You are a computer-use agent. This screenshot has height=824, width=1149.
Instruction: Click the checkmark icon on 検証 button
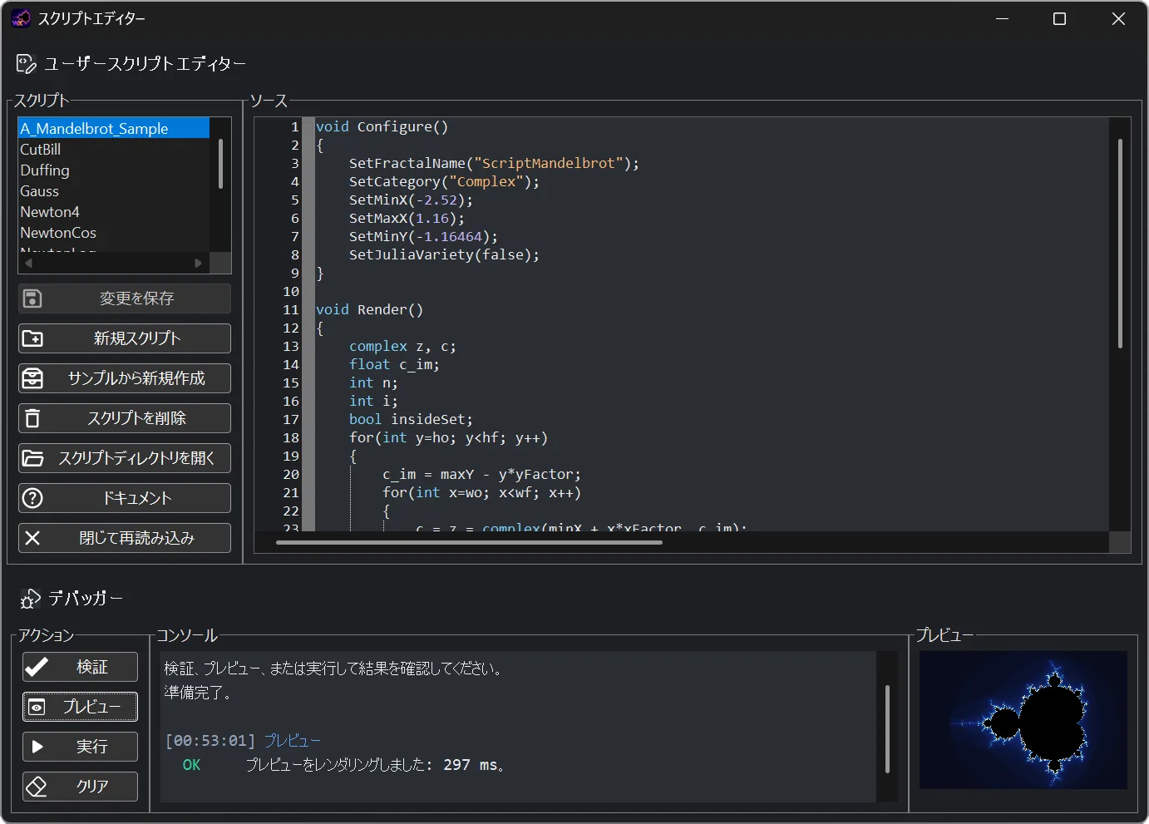(37, 667)
